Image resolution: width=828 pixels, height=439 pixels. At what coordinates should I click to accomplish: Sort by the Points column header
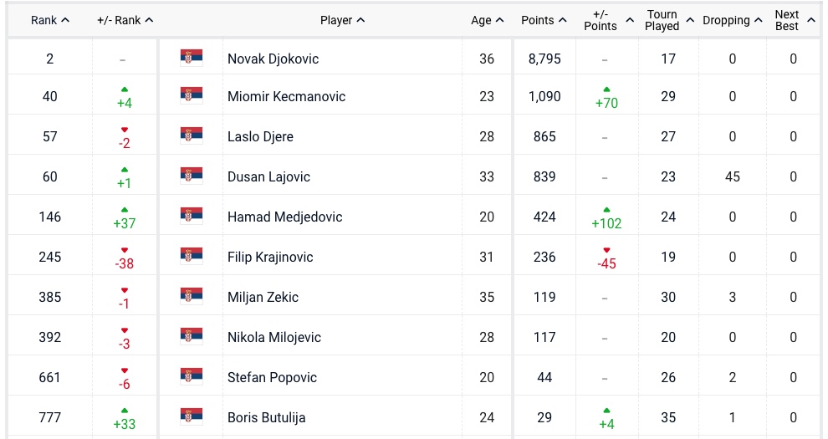544,20
